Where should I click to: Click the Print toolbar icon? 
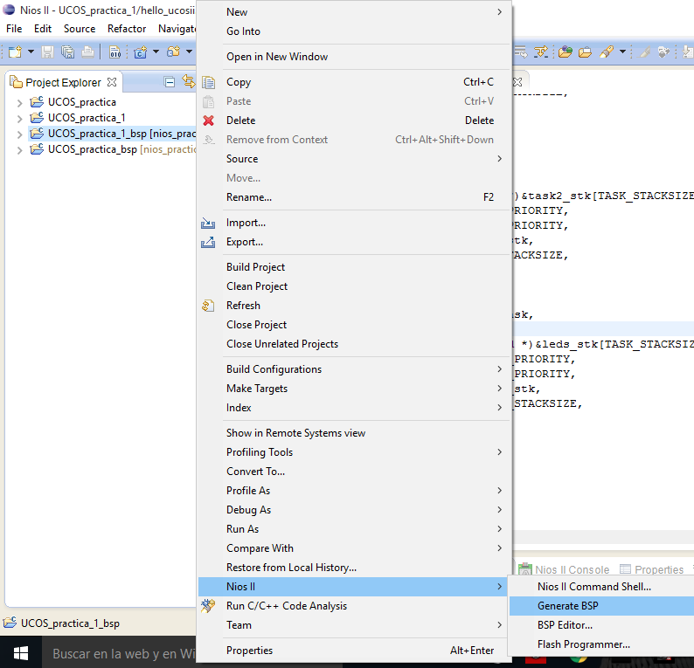[x=87, y=52]
